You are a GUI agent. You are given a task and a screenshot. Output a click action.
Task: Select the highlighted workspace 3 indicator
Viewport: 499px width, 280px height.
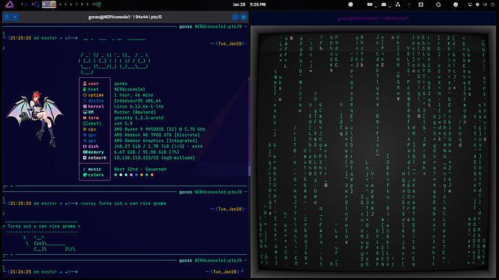tap(49, 4)
